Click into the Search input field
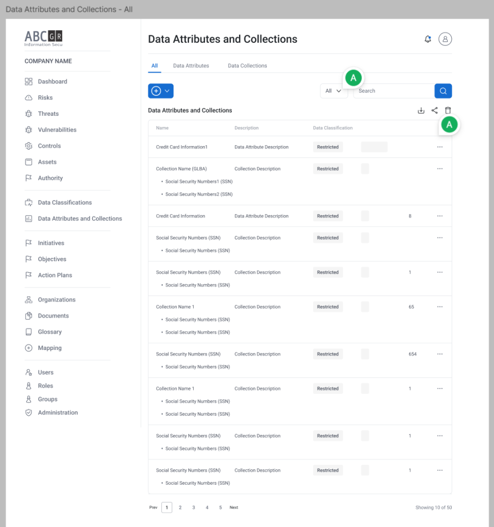494x527 pixels. pos(394,91)
